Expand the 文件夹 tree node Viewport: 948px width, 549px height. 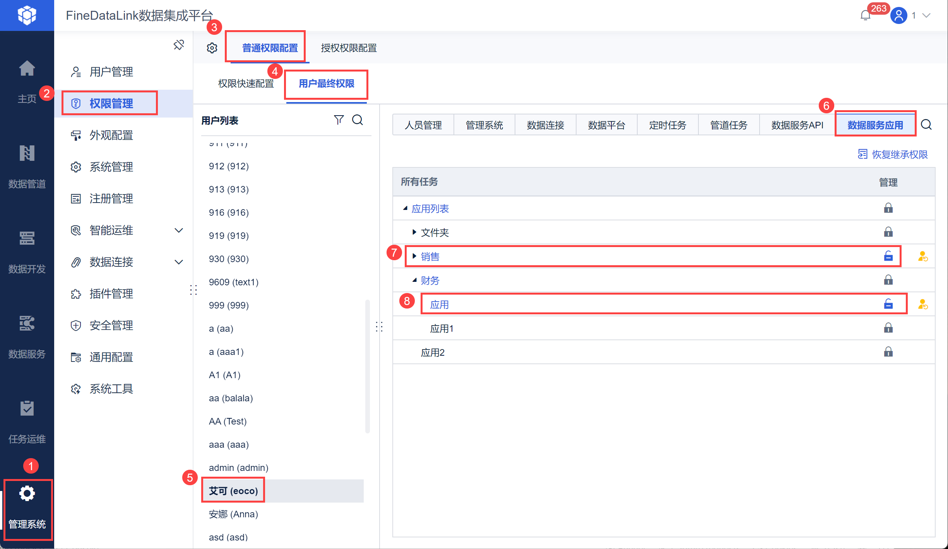click(414, 232)
